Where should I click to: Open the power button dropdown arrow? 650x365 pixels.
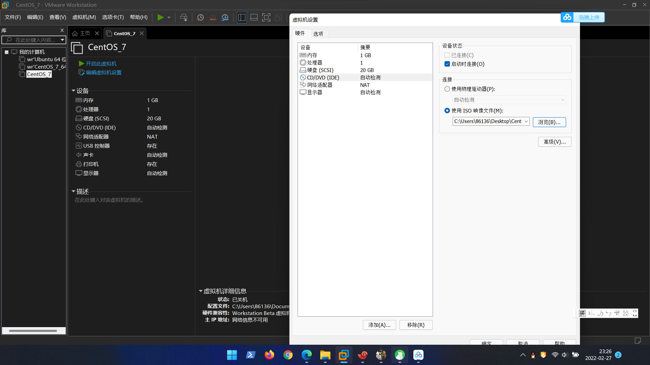point(169,17)
